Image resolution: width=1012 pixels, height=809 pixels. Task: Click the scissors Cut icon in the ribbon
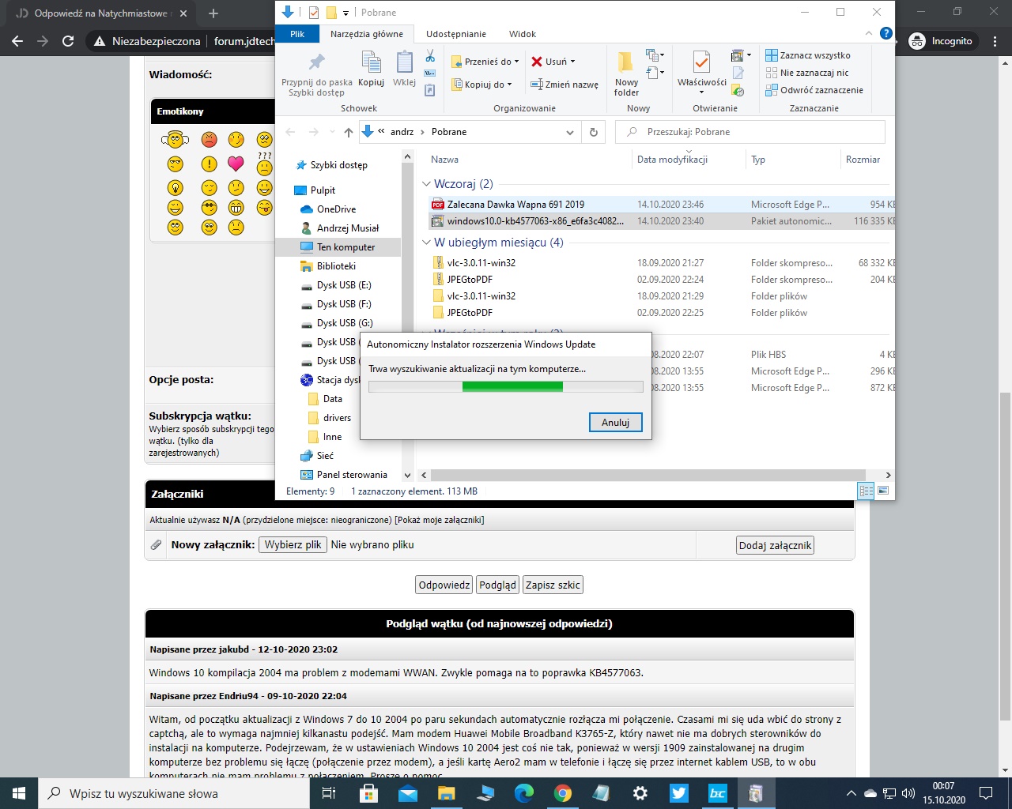point(430,56)
